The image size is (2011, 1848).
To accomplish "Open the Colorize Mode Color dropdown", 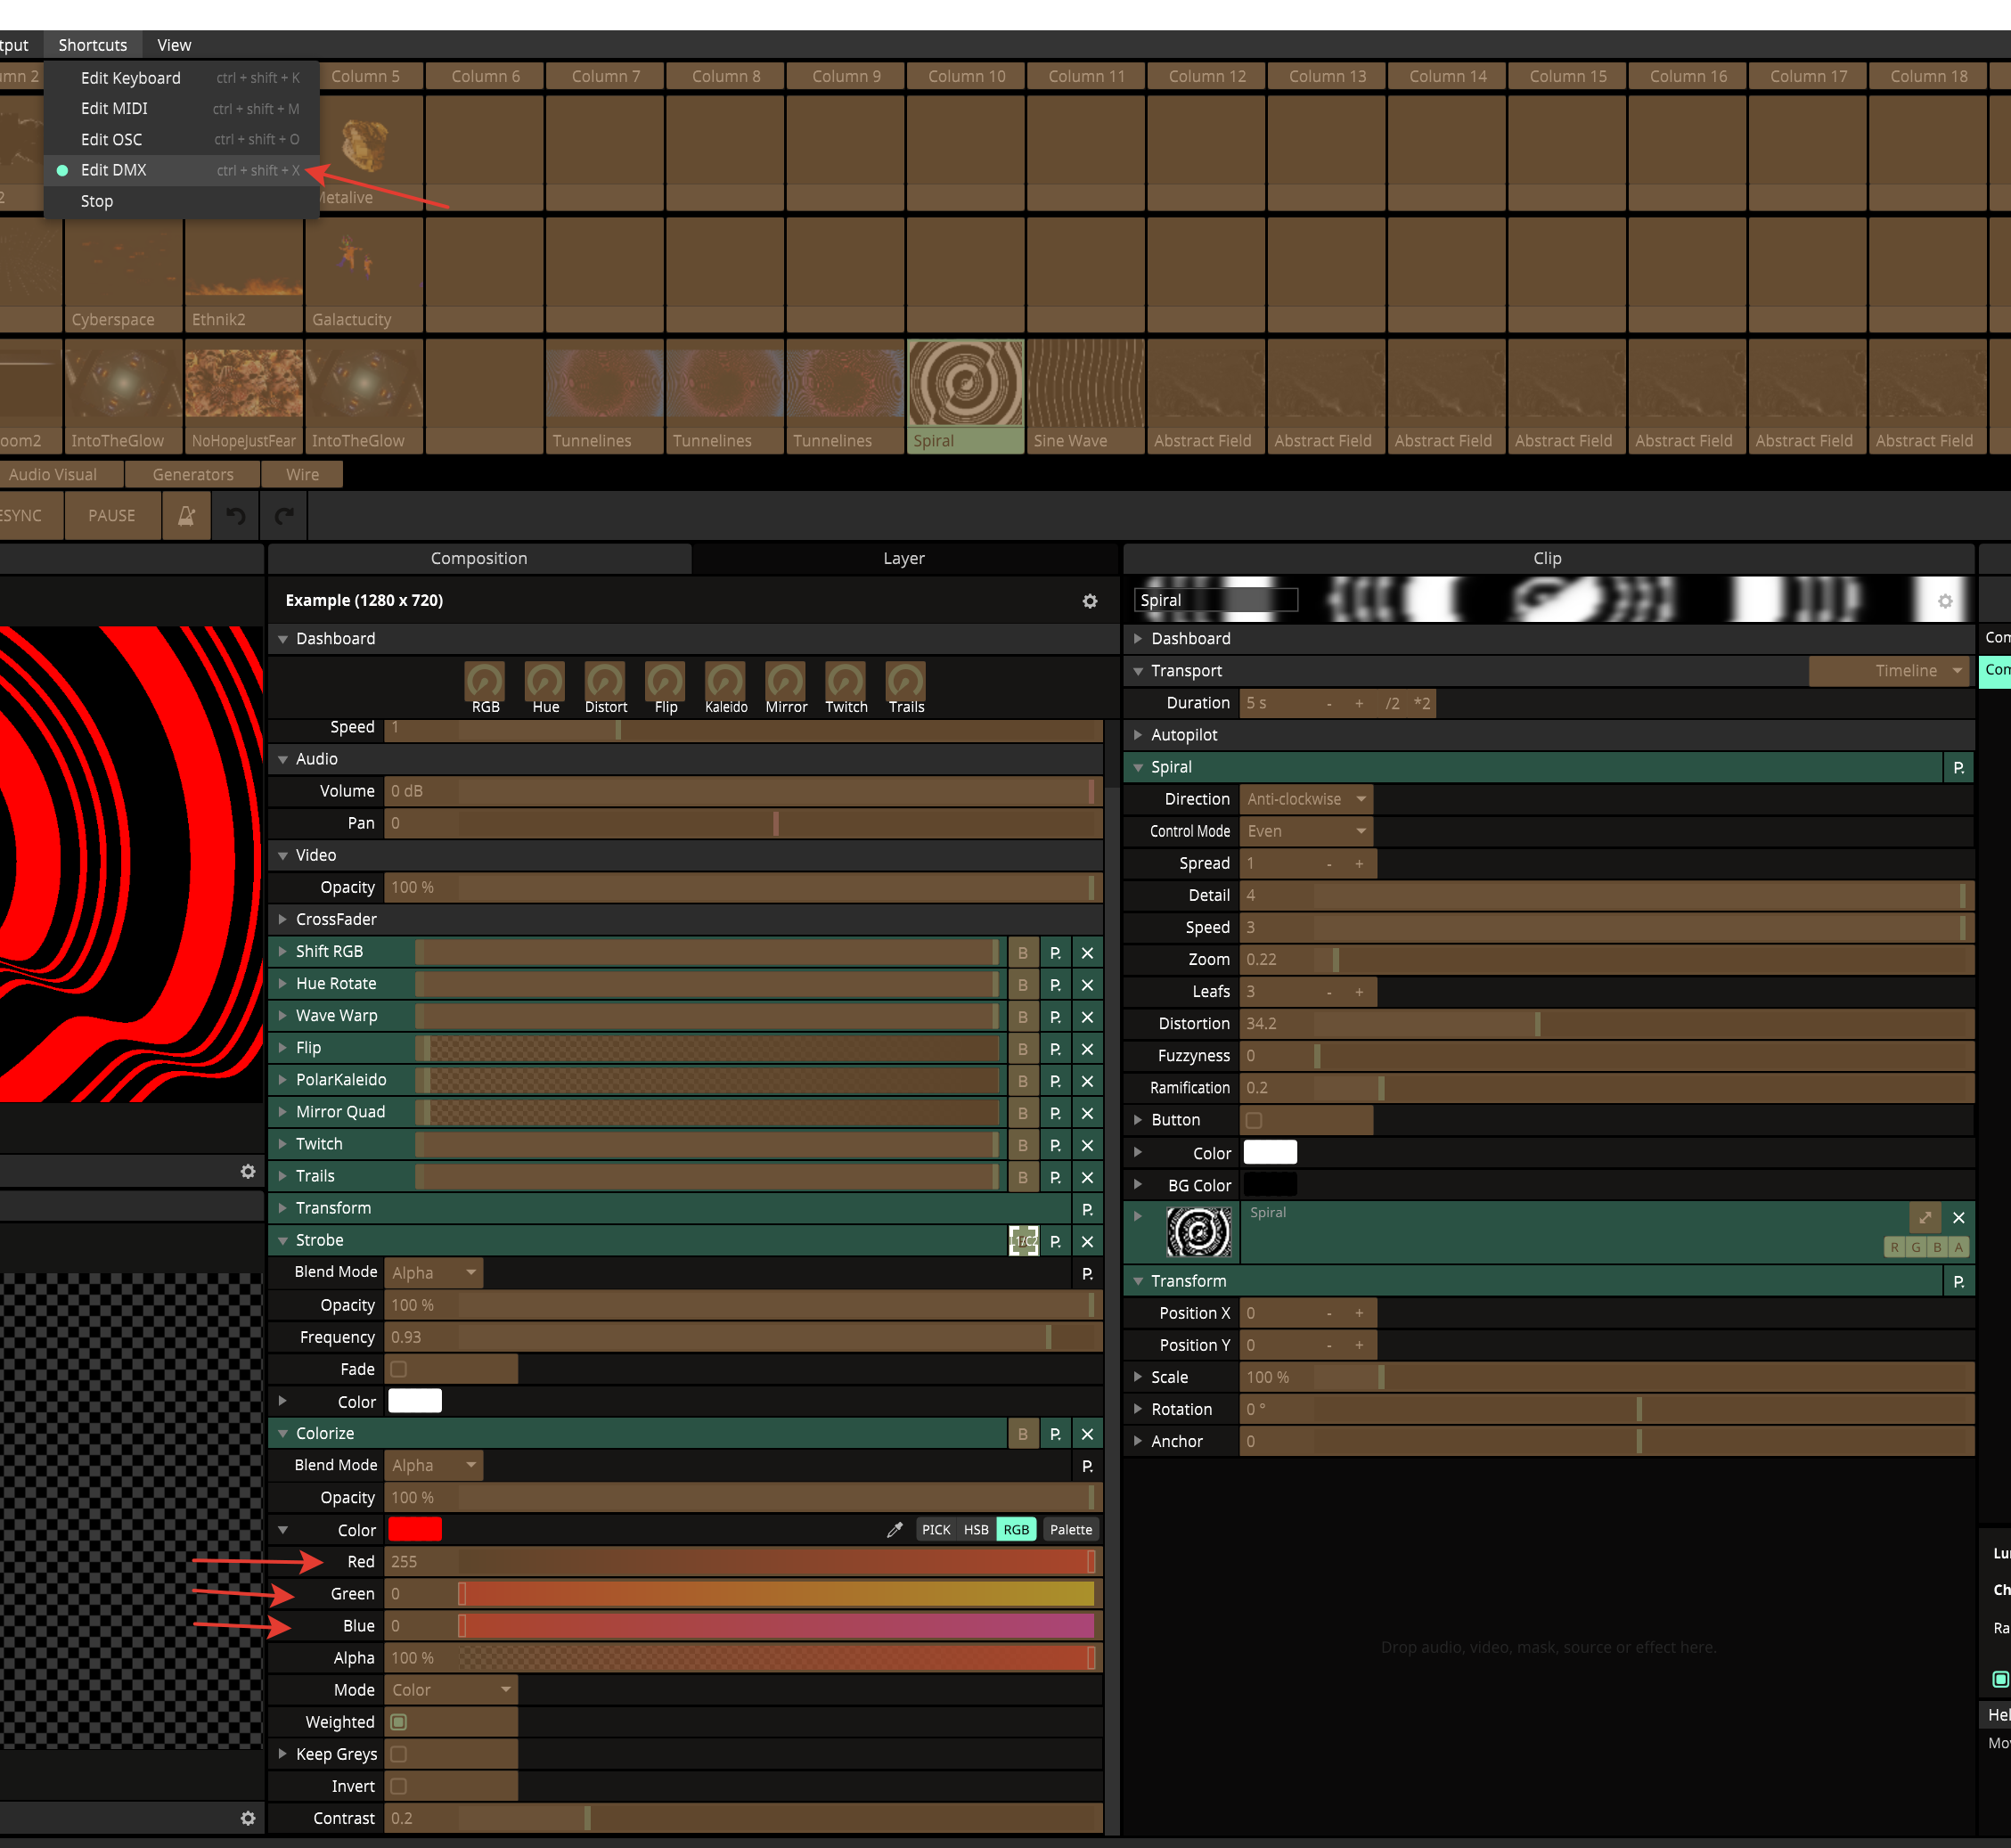I will coord(451,1690).
